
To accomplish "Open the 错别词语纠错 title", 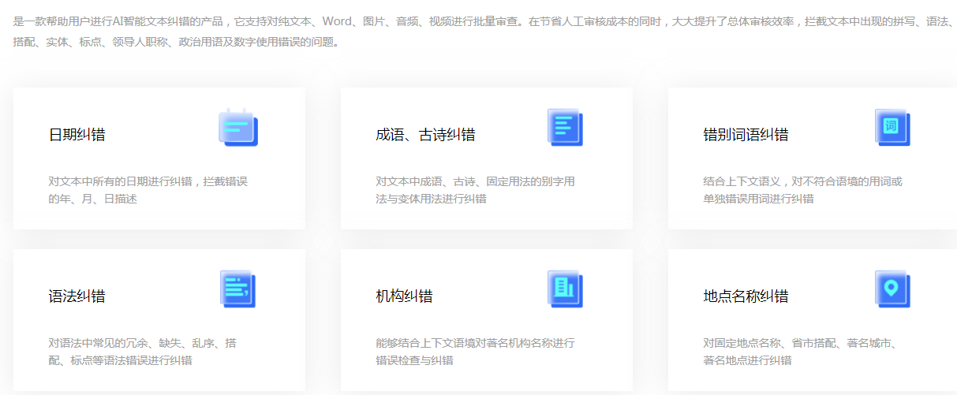I will (x=746, y=135).
